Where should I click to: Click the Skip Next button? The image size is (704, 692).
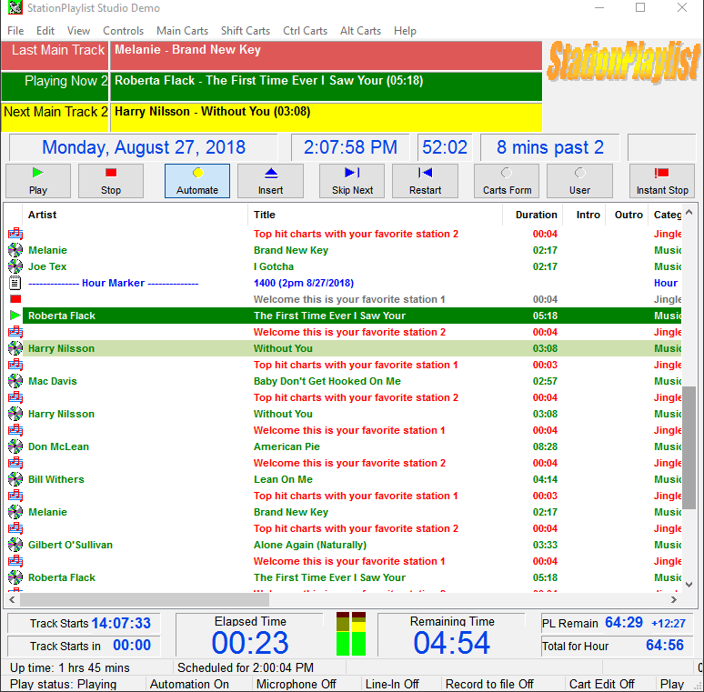pos(352,181)
